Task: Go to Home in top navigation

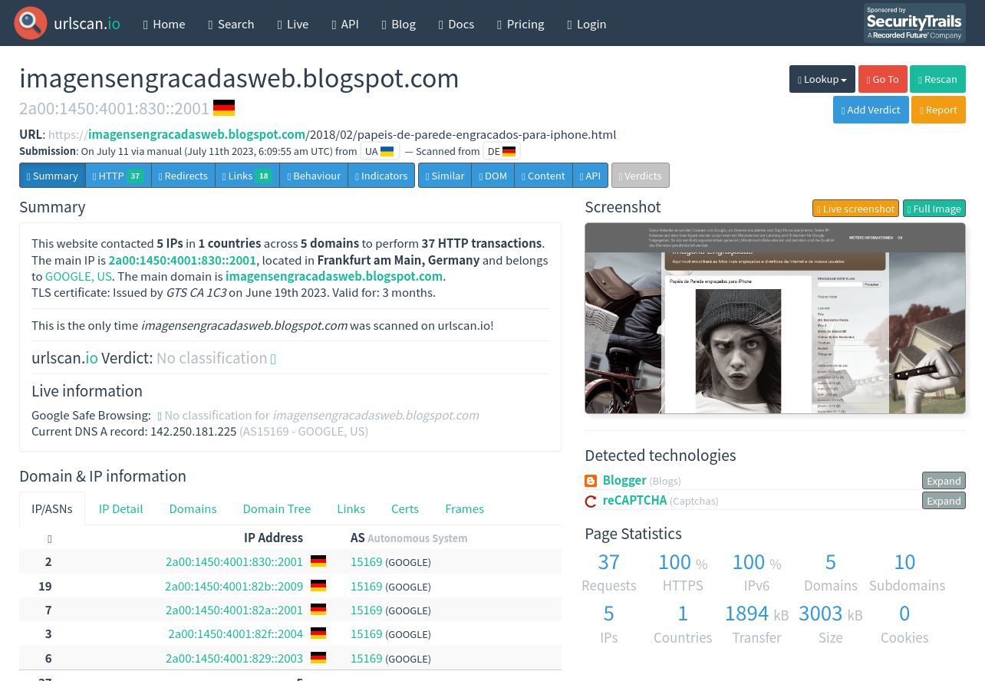Action: pyautogui.click(x=164, y=24)
